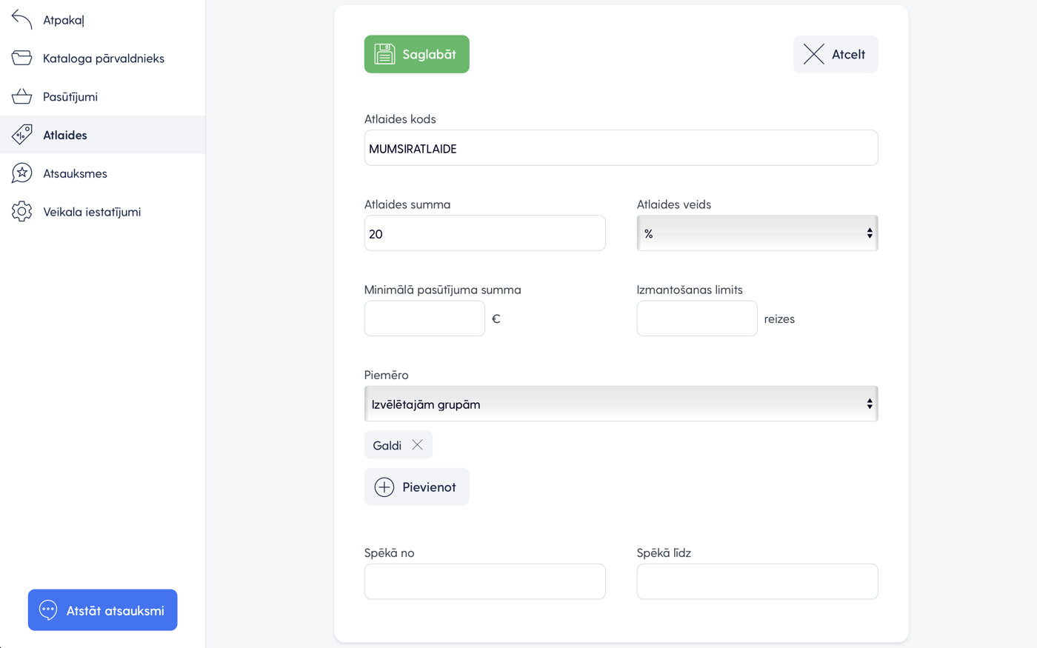The width and height of the screenshot is (1037, 648).
Task: Click the Atlaides kods label
Action: tap(400, 119)
